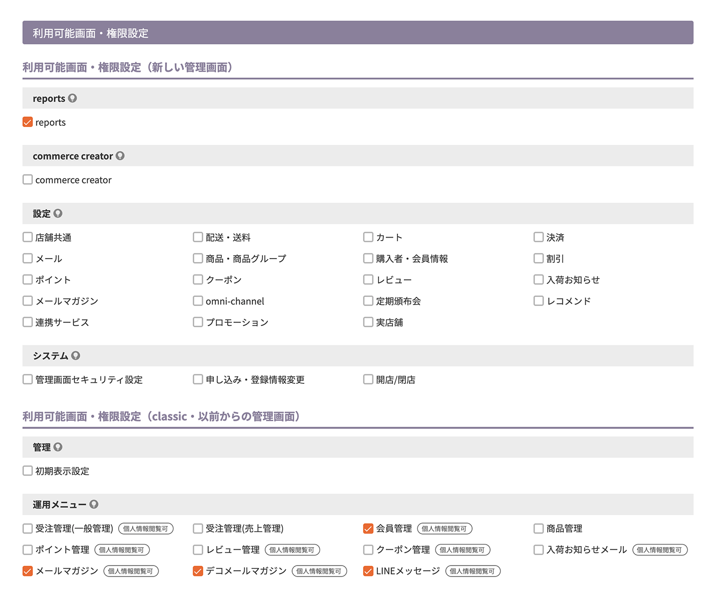Screen dimensions: 718x604
Task: Uncheck the reports checkbox
Action: (28, 122)
